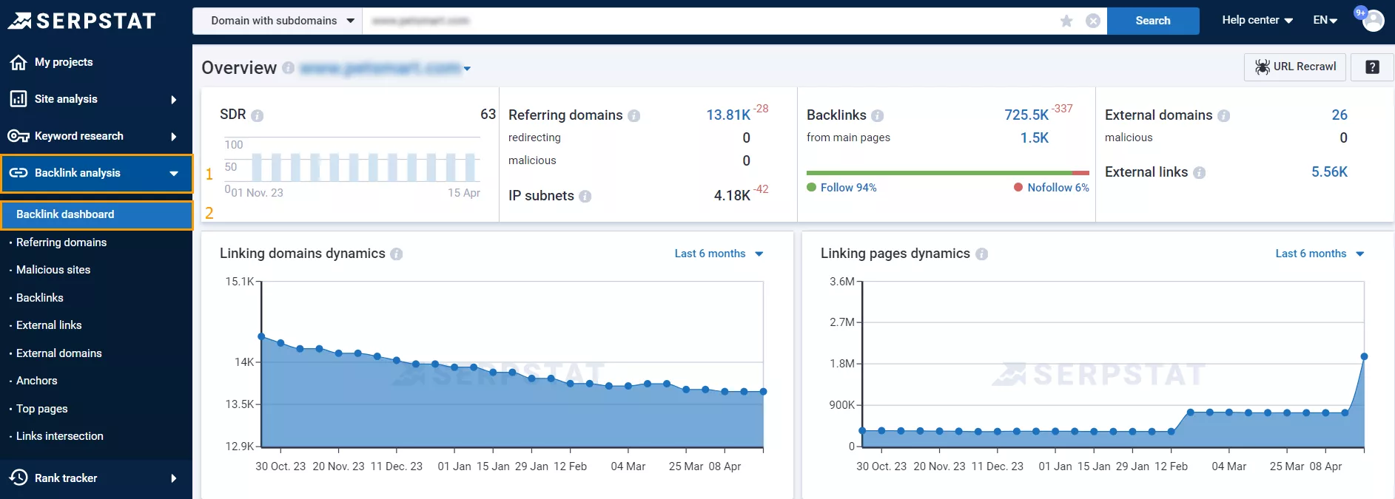
Task: Expand Rank tracker submenu arrow
Action: coord(174,478)
